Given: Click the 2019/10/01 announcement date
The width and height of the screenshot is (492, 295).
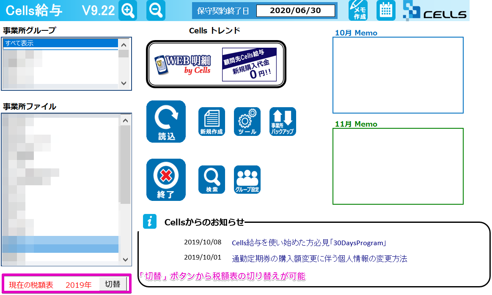Looking at the screenshot, I should (x=203, y=257).
